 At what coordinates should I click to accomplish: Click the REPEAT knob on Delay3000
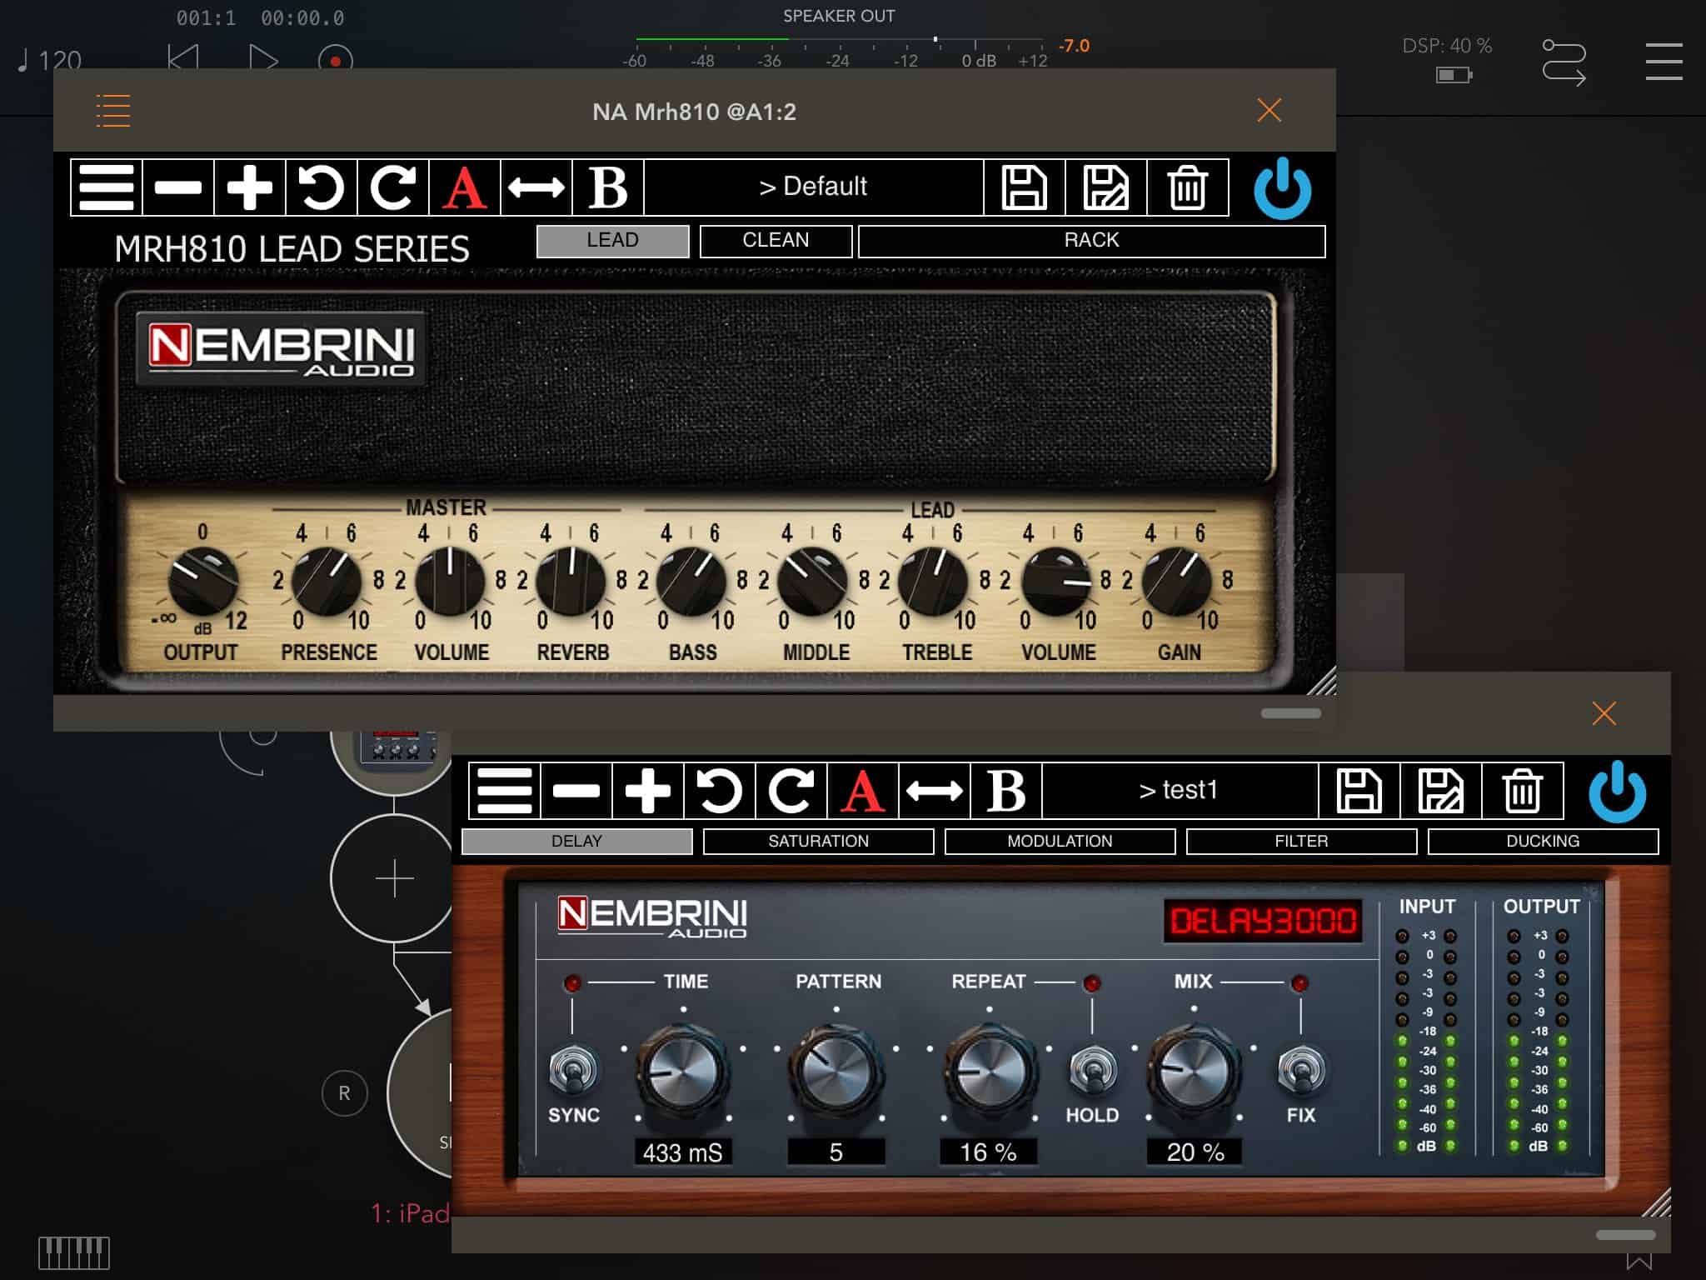click(x=989, y=1071)
